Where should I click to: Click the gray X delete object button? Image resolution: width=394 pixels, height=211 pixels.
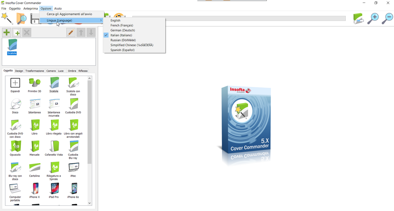point(27,32)
